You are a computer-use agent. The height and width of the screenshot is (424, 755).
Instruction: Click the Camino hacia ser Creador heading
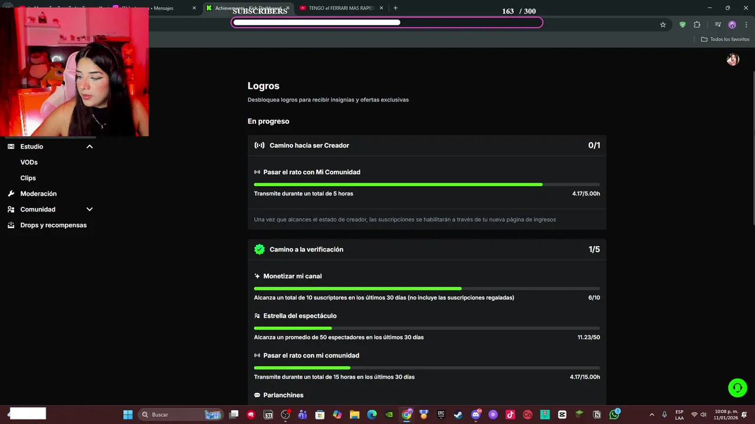pyautogui.click(x=309, y=145)
